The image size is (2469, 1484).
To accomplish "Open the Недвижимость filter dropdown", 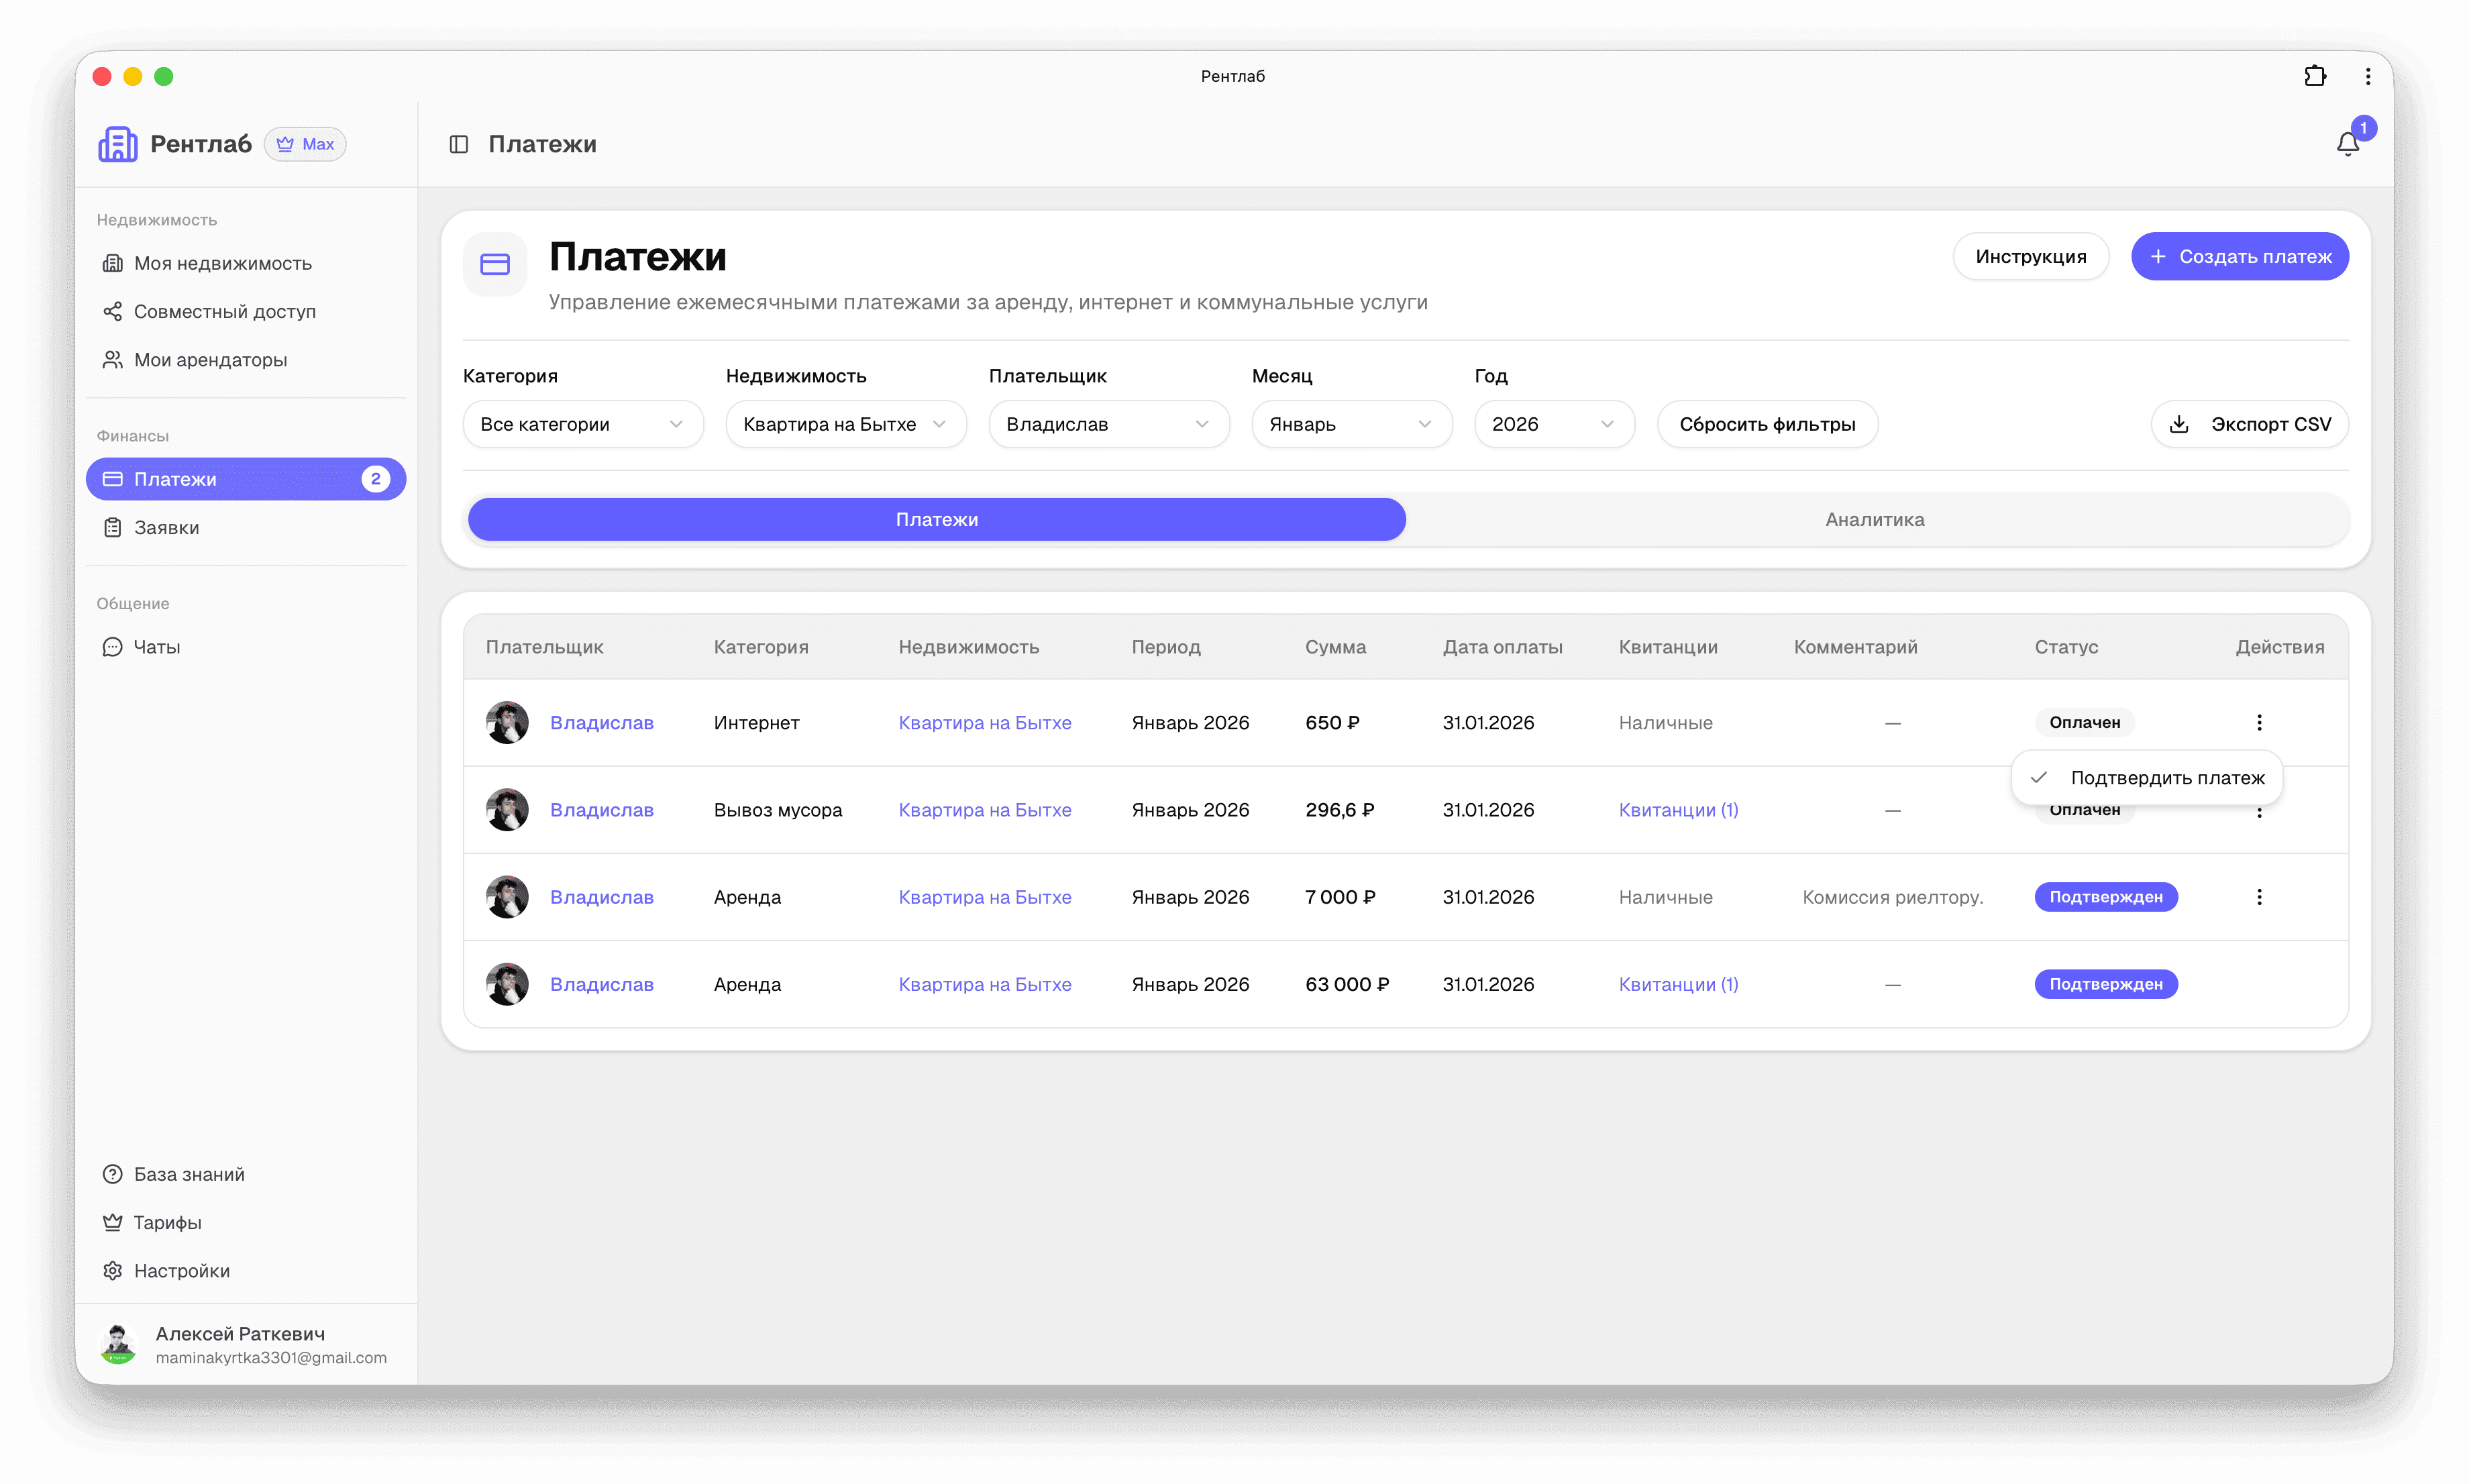I will pyautogui.click(x=845, y=424).
